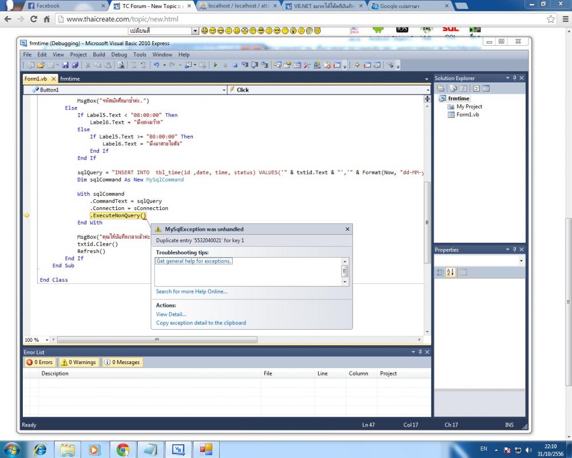Image resolution: width=572 pixels, height=458 pixels.
Task: Click the Categorized icon in Properties panel
Action: pyautogui.click(x=440, y=273)
